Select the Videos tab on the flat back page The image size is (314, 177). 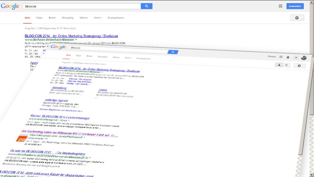click(83, 18)
